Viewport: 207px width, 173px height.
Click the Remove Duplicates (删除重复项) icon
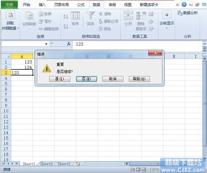(x=141, y=16)
